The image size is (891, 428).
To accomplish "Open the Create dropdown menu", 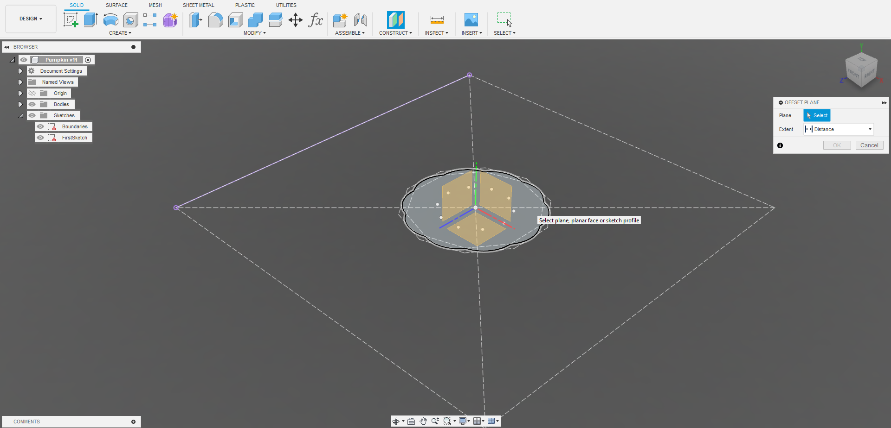I will (x=120, y=33).
